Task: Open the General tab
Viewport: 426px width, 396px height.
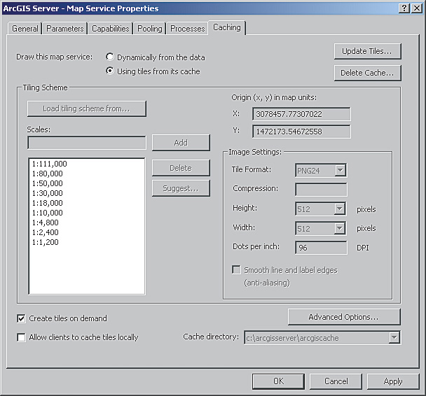Action: [x=25, y=29]
